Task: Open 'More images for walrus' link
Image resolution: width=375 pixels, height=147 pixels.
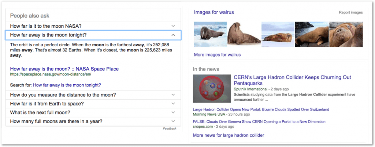Action: pos(217,55)
